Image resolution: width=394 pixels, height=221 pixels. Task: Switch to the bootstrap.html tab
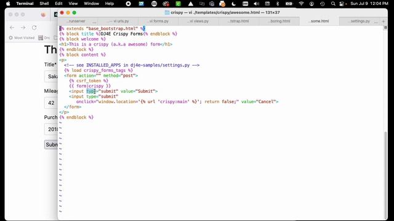[239, 21]
